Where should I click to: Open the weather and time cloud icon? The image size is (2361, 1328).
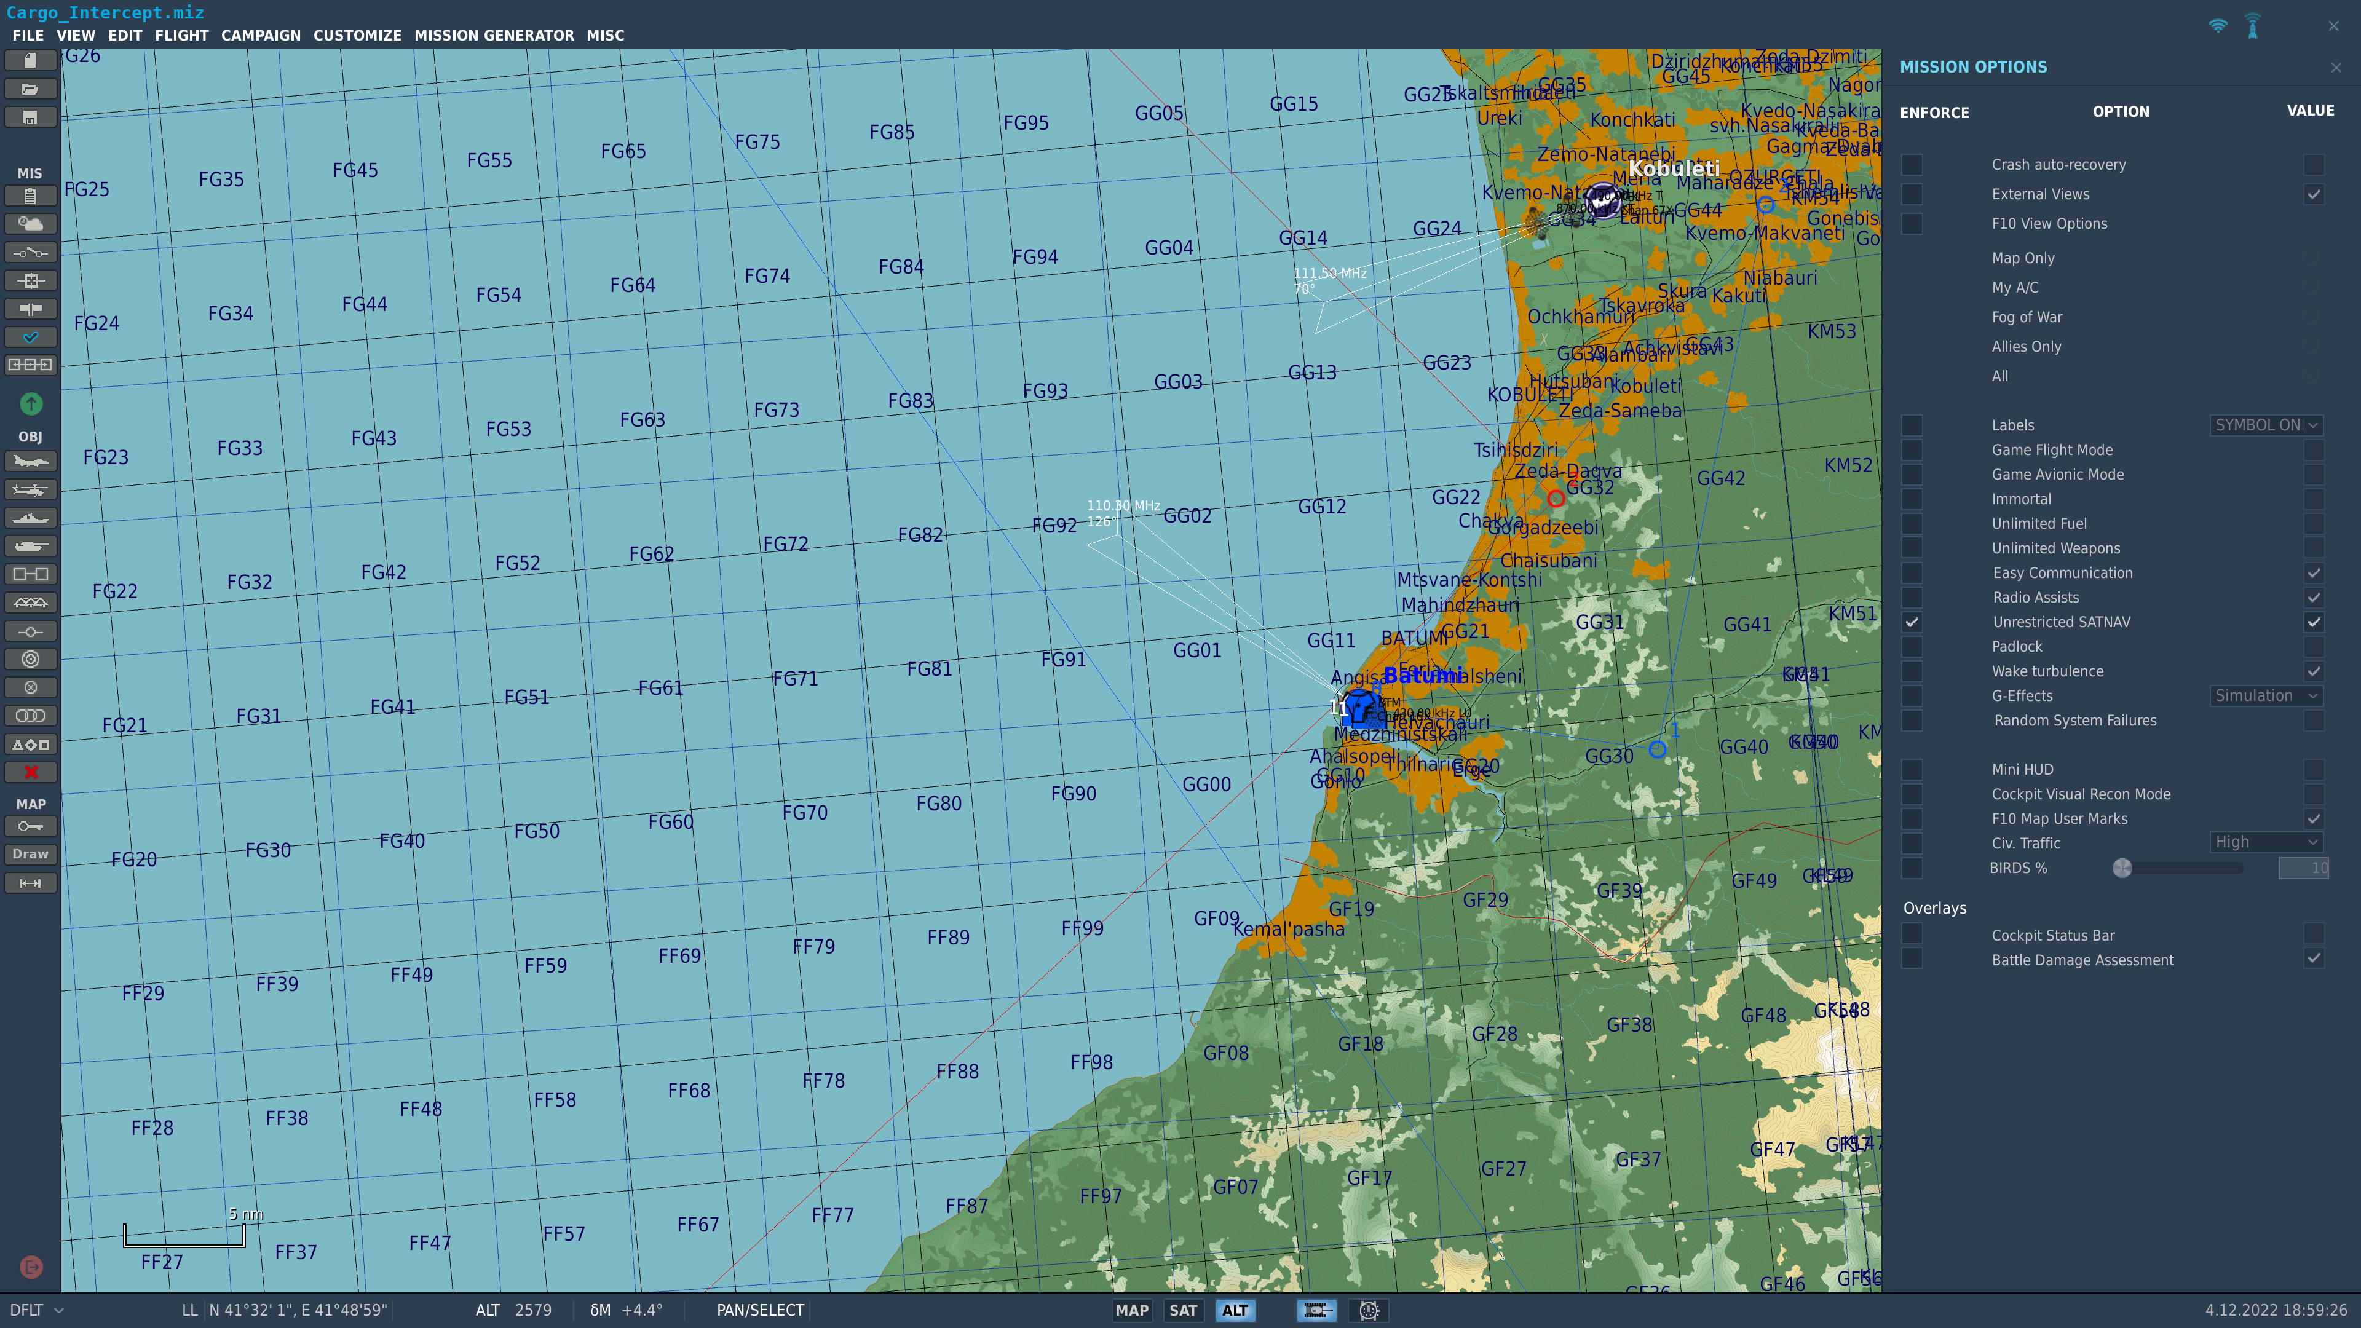pyautogui.click(x=30, y=224)
